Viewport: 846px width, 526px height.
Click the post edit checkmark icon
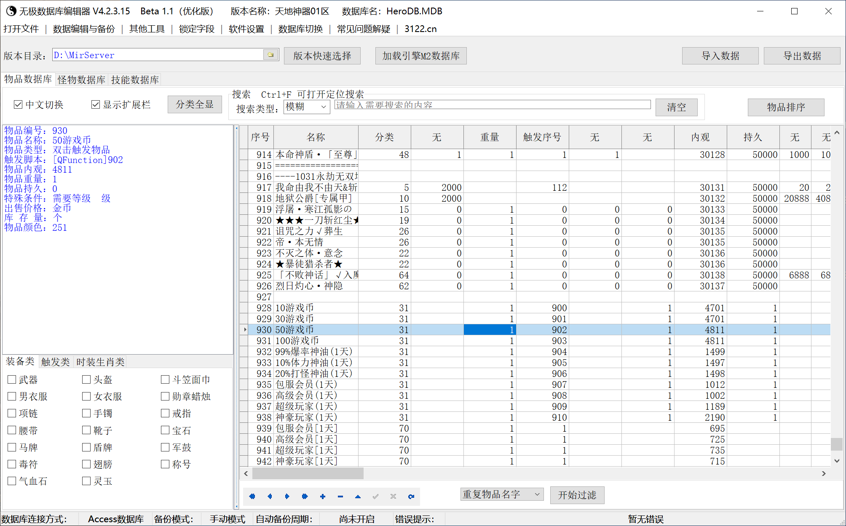click(375, 496)
